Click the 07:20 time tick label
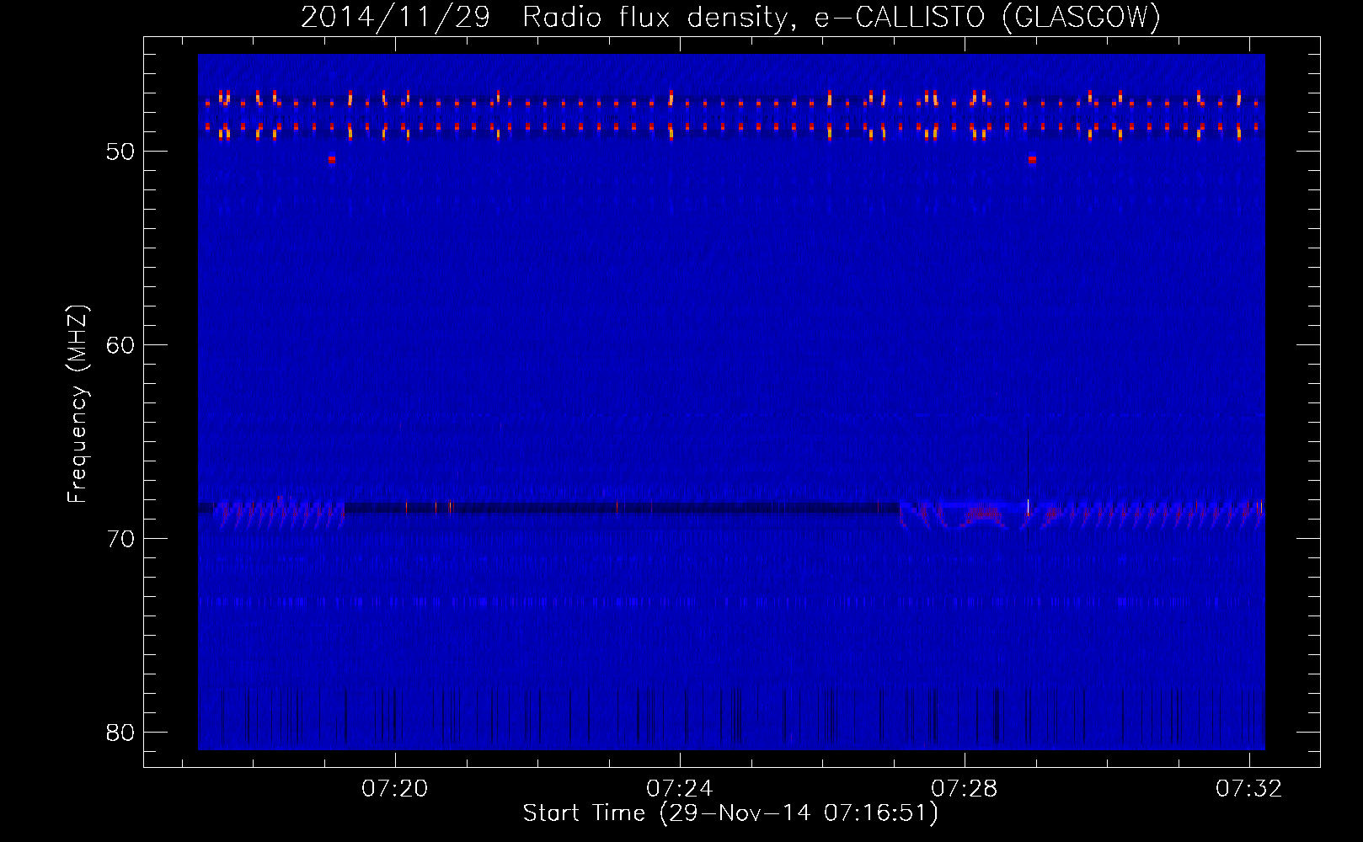Image resolution: width=1363 pixels, height=842 pixels. (395, 789)
